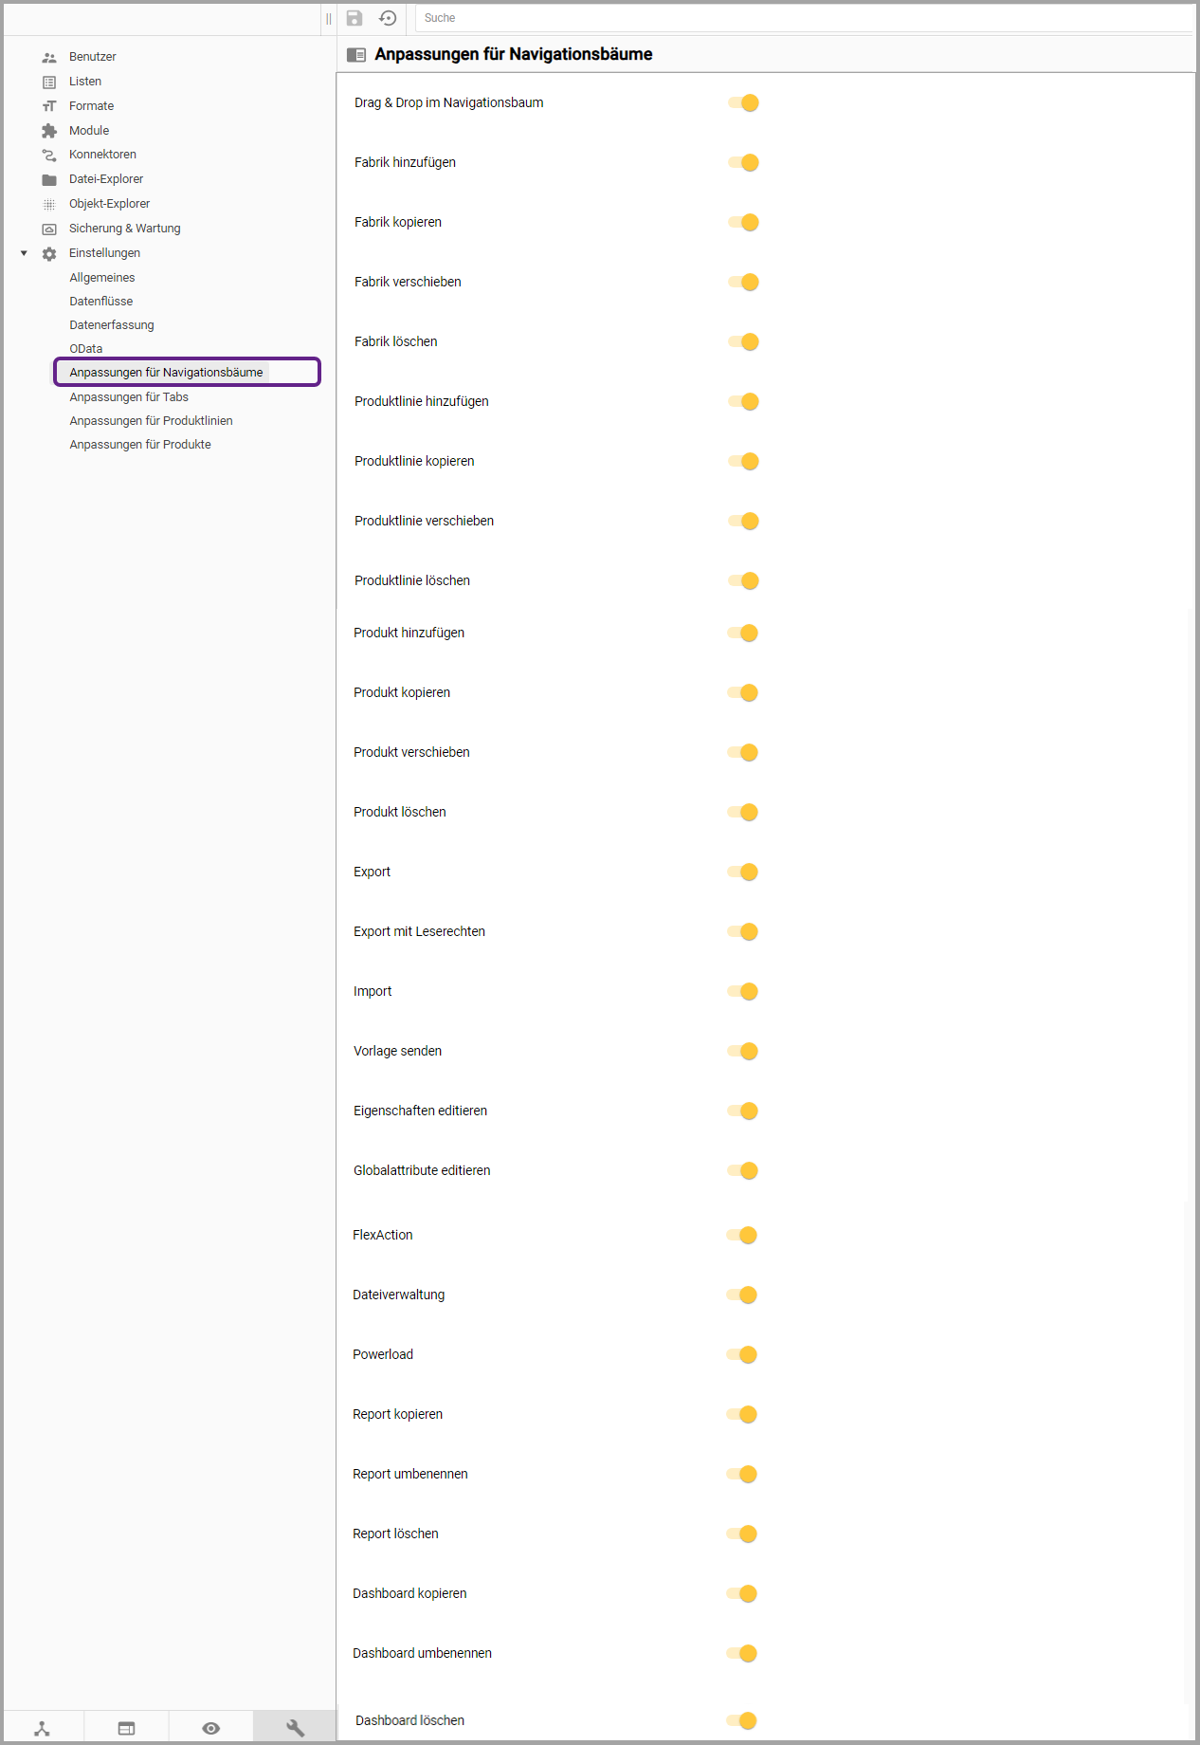Open Anpassungen für Produktlinien settings

pos(151,421)
